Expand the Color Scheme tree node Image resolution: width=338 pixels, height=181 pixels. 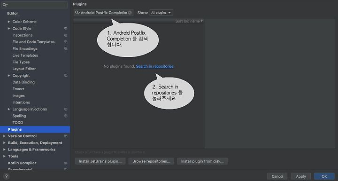click(9, 22)
